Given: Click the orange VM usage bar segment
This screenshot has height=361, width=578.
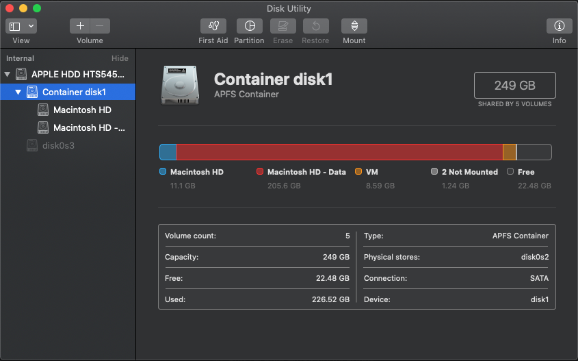Looking at the screenshot, I should pos(510,152).
